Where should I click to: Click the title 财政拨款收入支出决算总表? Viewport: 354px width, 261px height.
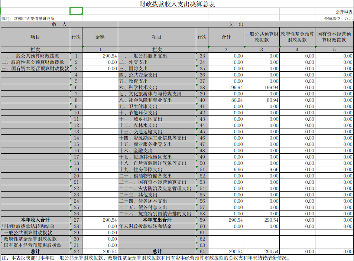177,4
